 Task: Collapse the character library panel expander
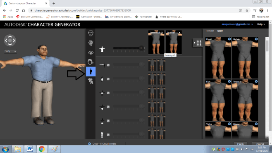pyautogui.click(x=198, y=43)
